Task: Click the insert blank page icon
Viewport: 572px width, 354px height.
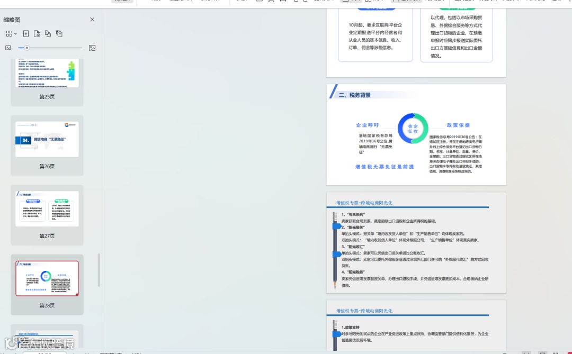Action: (x=26, y=33)
